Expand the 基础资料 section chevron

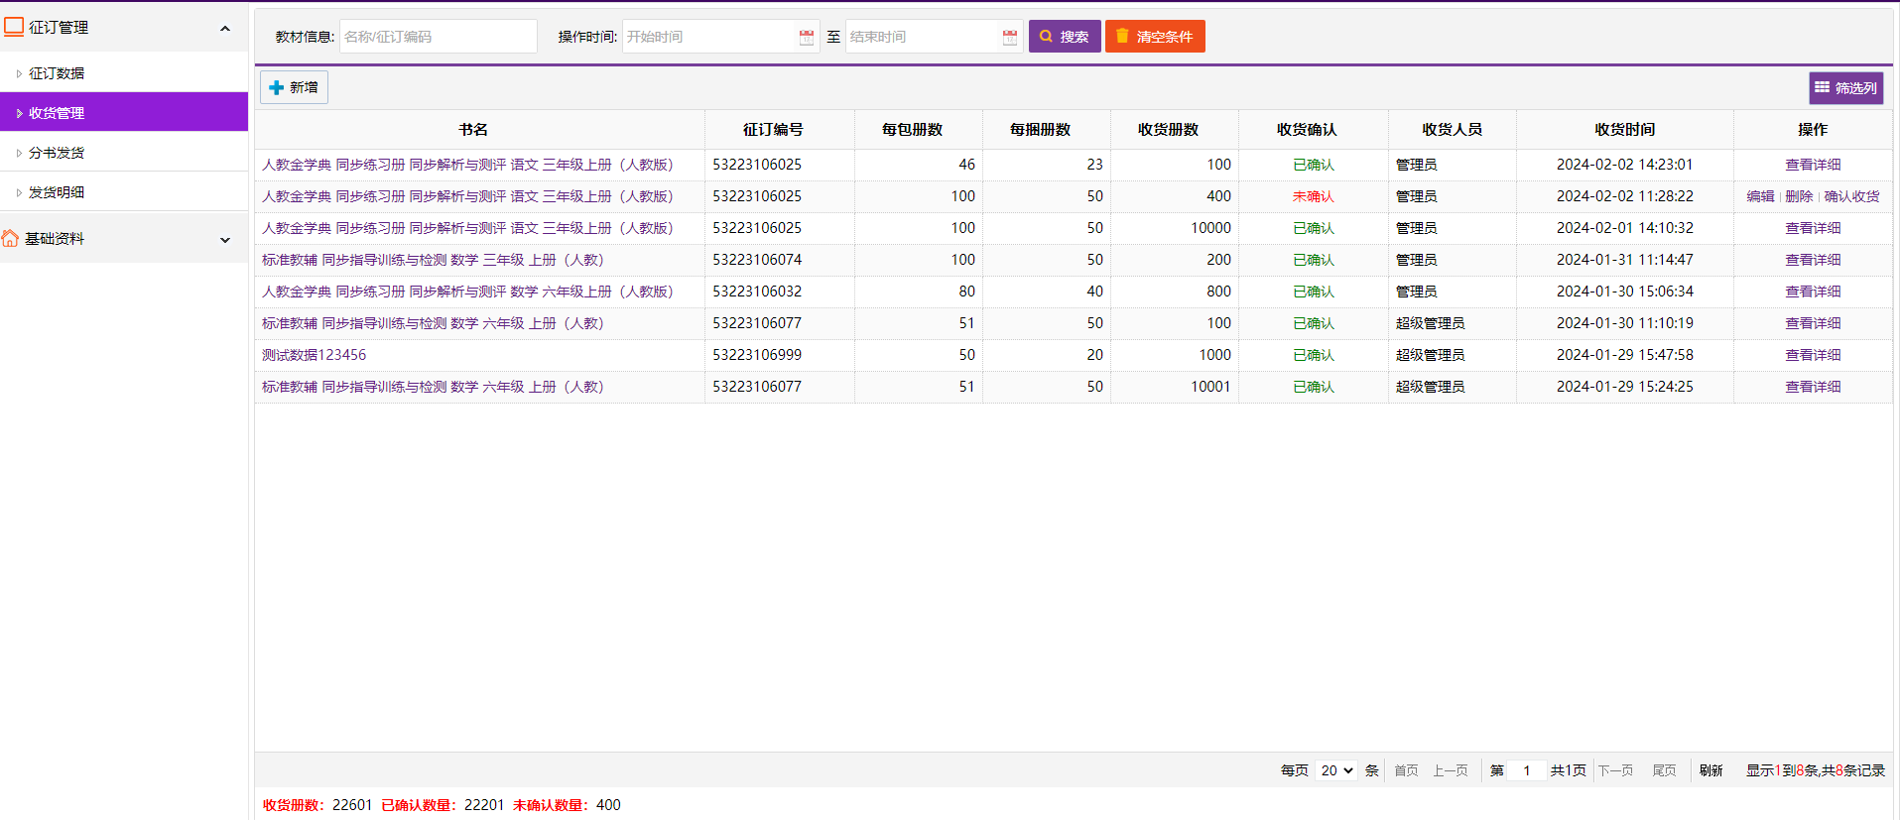225,239
